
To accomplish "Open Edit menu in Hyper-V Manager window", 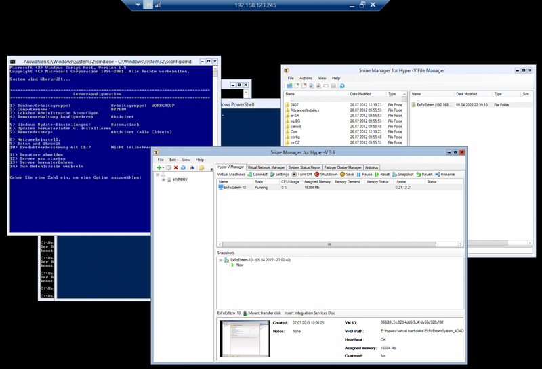I will coord(173,160).
